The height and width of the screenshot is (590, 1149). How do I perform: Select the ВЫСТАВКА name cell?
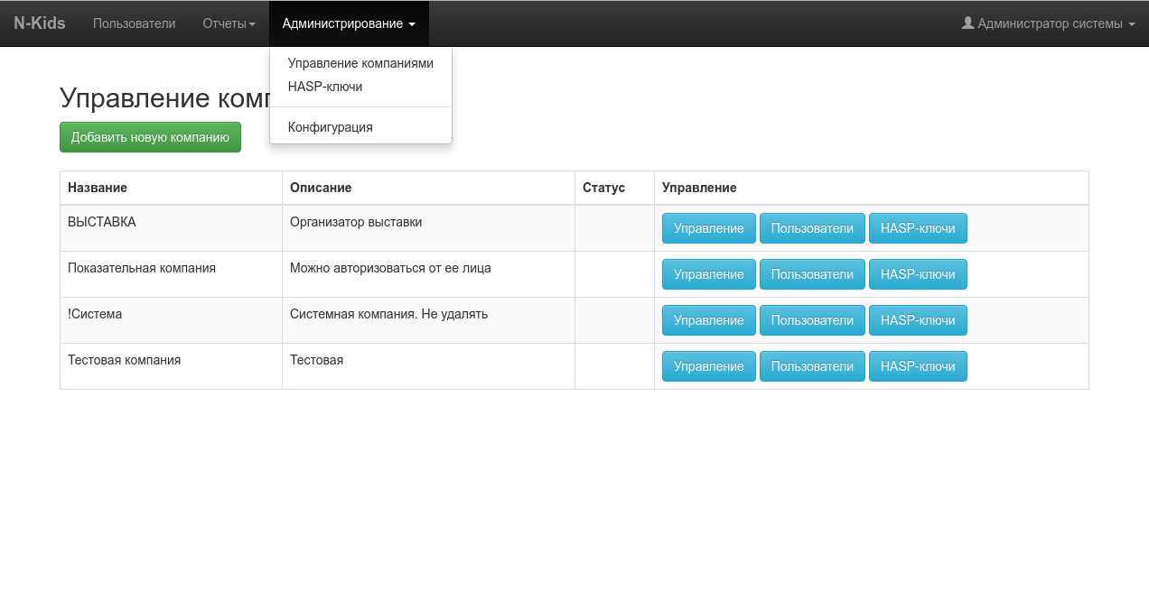pos(171,228)
